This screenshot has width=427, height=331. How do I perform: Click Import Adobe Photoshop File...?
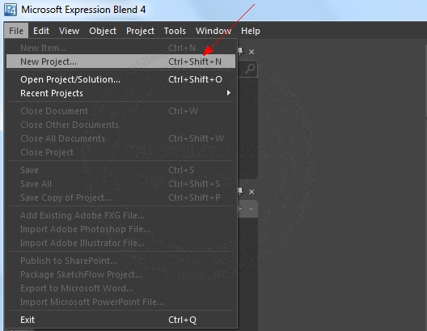pos(120,229)
